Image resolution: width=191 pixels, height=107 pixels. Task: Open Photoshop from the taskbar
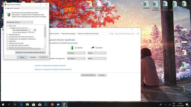click(x=46, y=104)
